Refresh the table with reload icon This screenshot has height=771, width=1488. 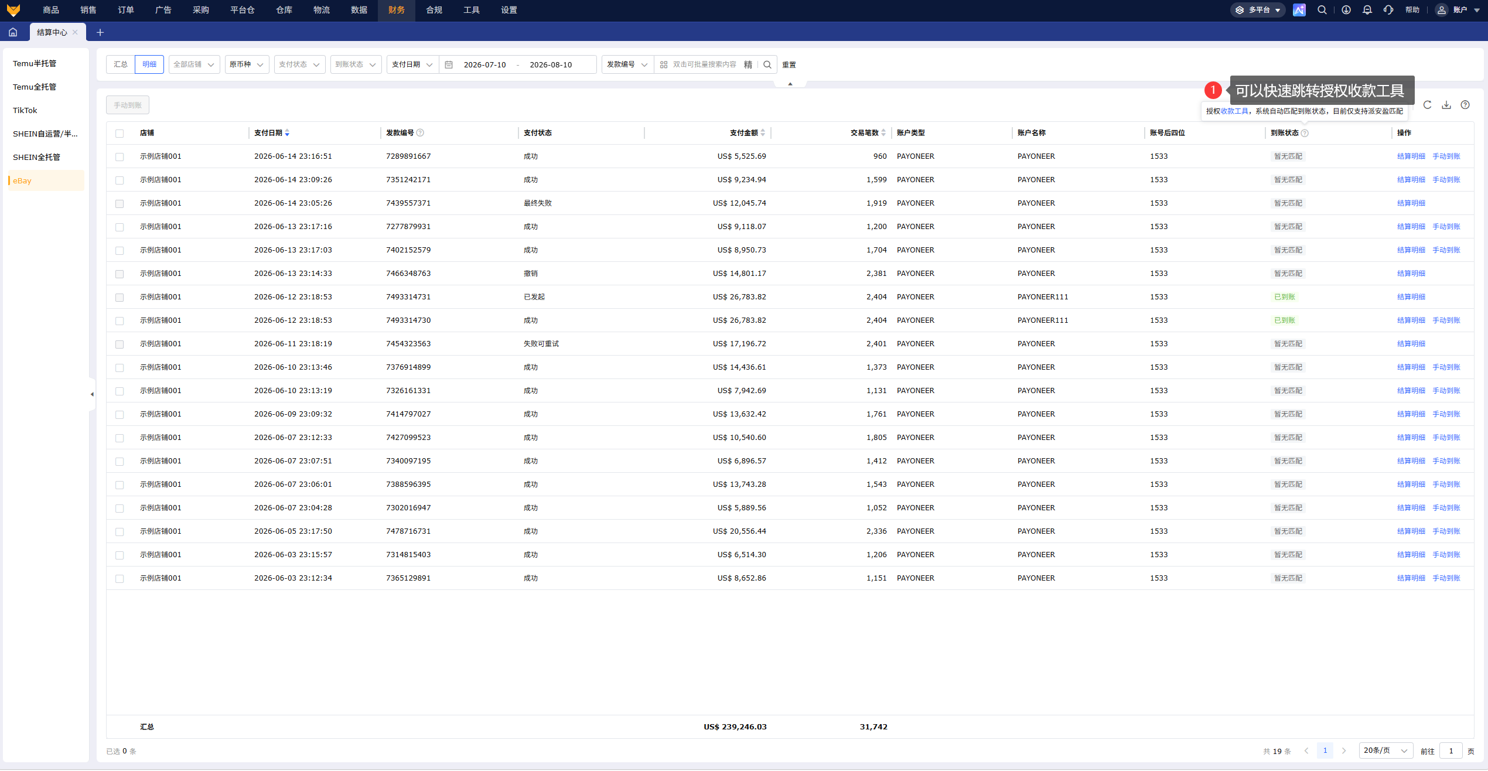coord(1428,105)
